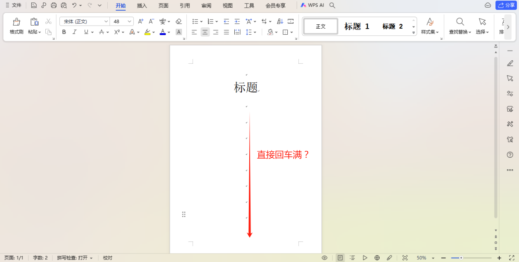The height and width of the screenshot is (262, 519).
Task: Switch to Web Layout view (globe icon)
Action: pyautogui.click(x=377, y=258)
